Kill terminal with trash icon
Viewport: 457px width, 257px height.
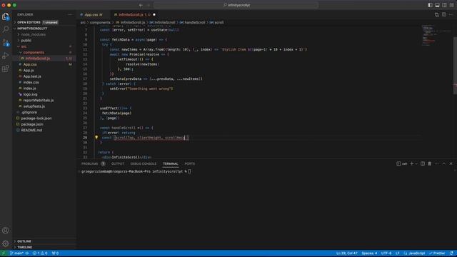pyautogui.click(x=430, y=163)
